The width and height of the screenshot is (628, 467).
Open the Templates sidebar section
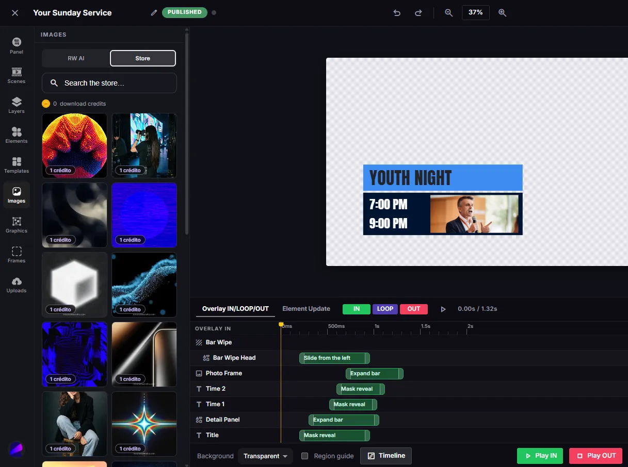pos(17,165)
